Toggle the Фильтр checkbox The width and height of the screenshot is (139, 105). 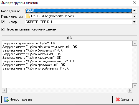[3, 22]
